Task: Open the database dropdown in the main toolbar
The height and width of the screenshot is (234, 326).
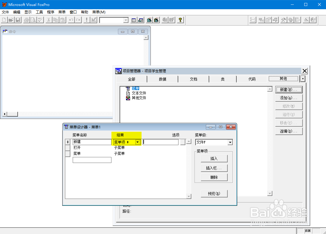Action: [126, 20]
